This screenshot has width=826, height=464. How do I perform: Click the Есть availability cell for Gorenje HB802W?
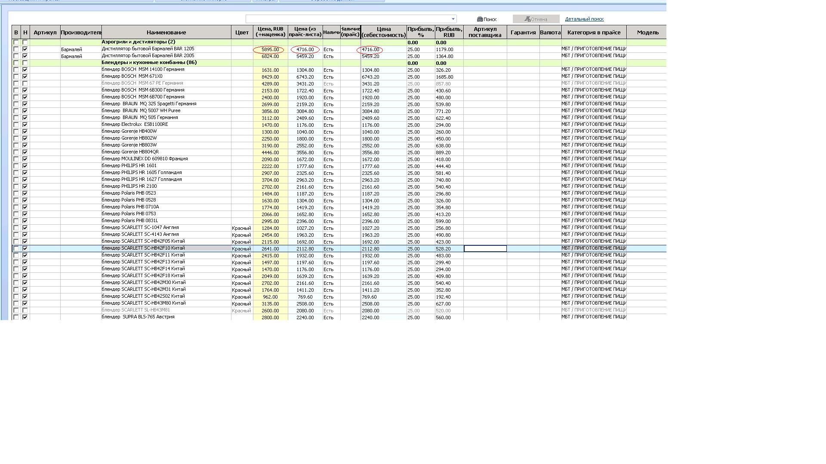pos(331,139)
